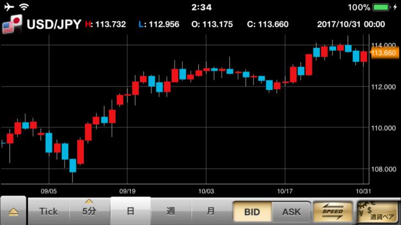Select the daily (日) timeframe
Image resolution: width=401 pixels, height=225 pixels.
click(131, 211)
